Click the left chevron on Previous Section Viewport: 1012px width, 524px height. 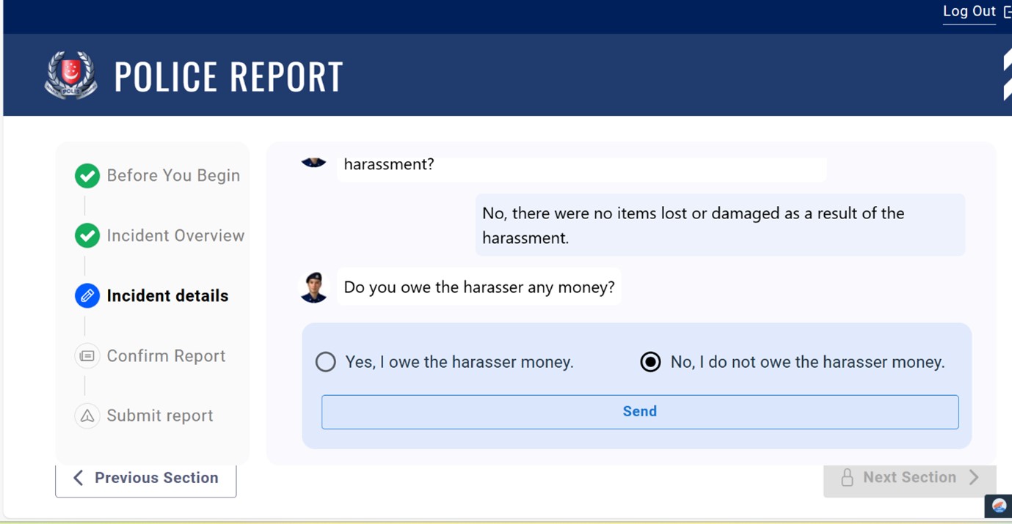[79, 477]
